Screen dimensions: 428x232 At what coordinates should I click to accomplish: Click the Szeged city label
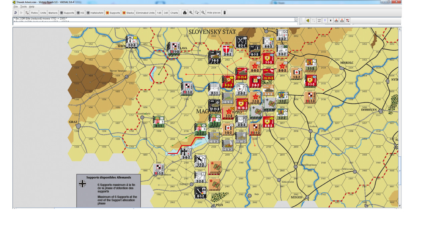tap(297, 198)
